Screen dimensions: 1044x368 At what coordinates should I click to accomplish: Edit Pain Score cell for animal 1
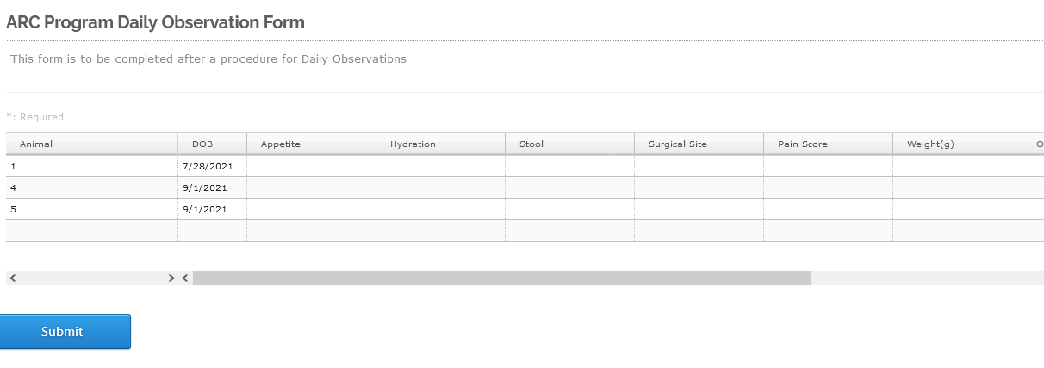click(x=829, y=166)
